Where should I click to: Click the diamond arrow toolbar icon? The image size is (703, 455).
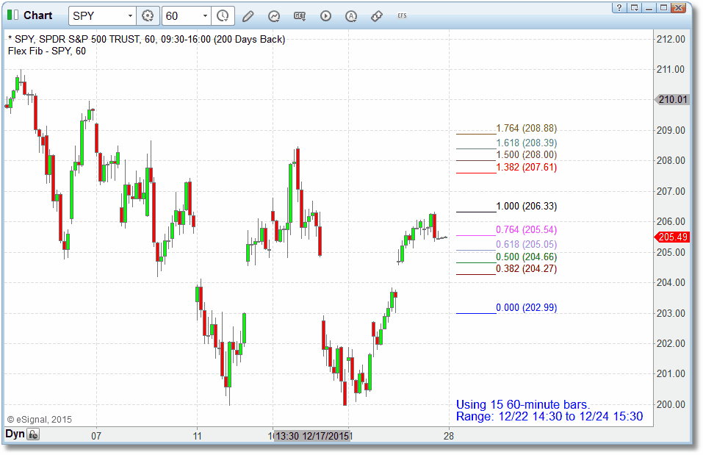(x=377, y=16)
